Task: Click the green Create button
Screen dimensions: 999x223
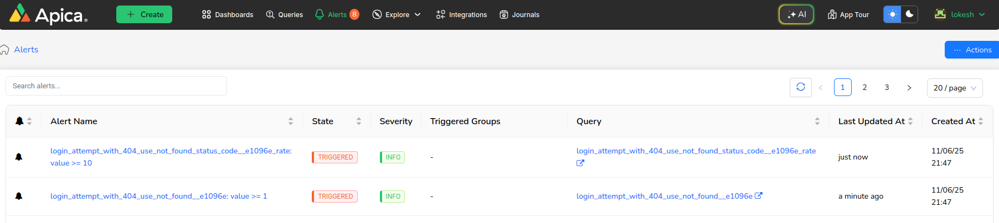Action: coord(144,15)
